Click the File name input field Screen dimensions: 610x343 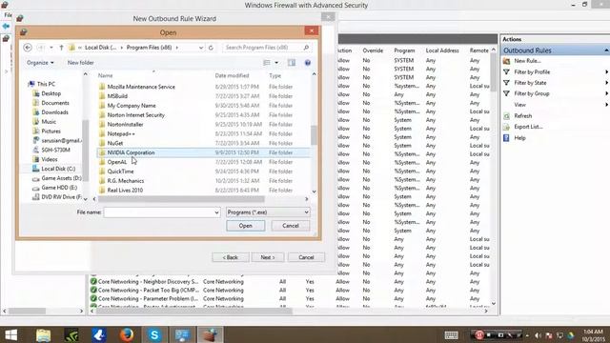159,212
